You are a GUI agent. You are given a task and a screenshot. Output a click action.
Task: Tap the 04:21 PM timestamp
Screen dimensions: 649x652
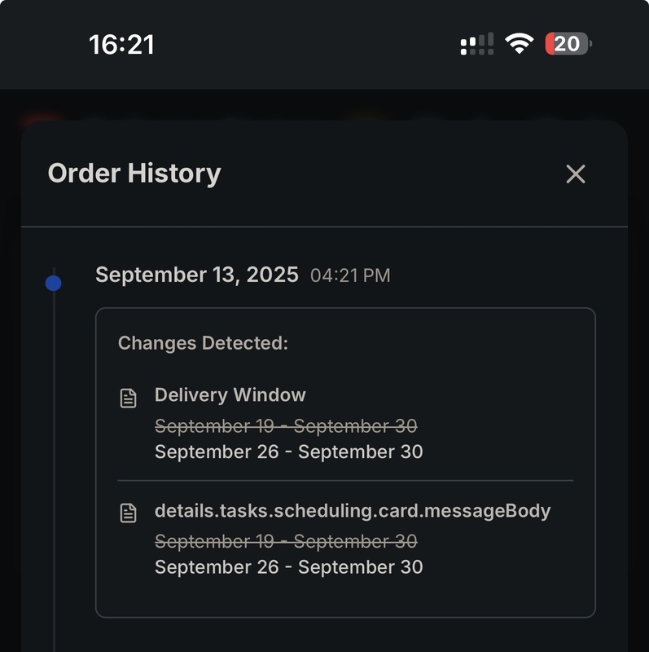pyautogui.click(x=350, y=276)
